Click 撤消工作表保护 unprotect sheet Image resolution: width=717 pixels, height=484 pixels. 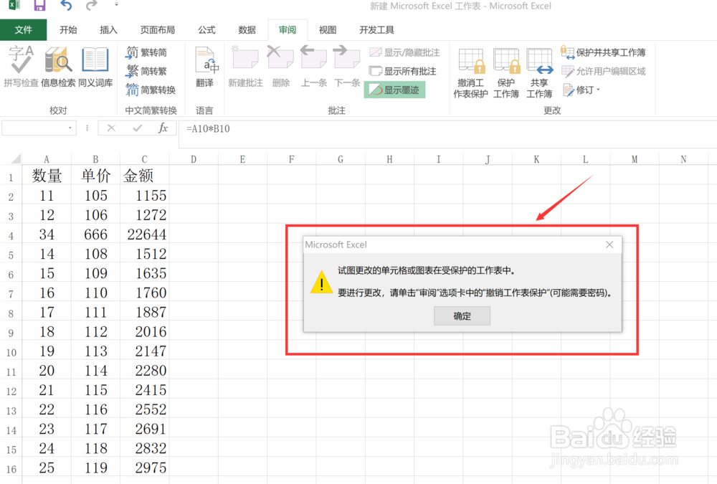[x=470, y=72]
